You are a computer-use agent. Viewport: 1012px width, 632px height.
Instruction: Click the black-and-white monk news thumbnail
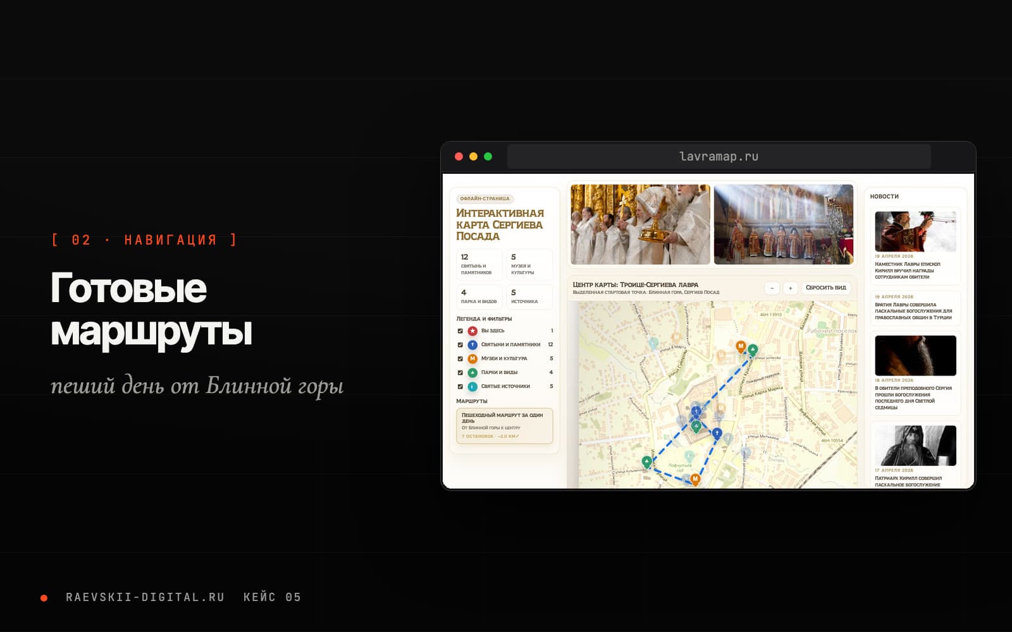tap(915, 446)
